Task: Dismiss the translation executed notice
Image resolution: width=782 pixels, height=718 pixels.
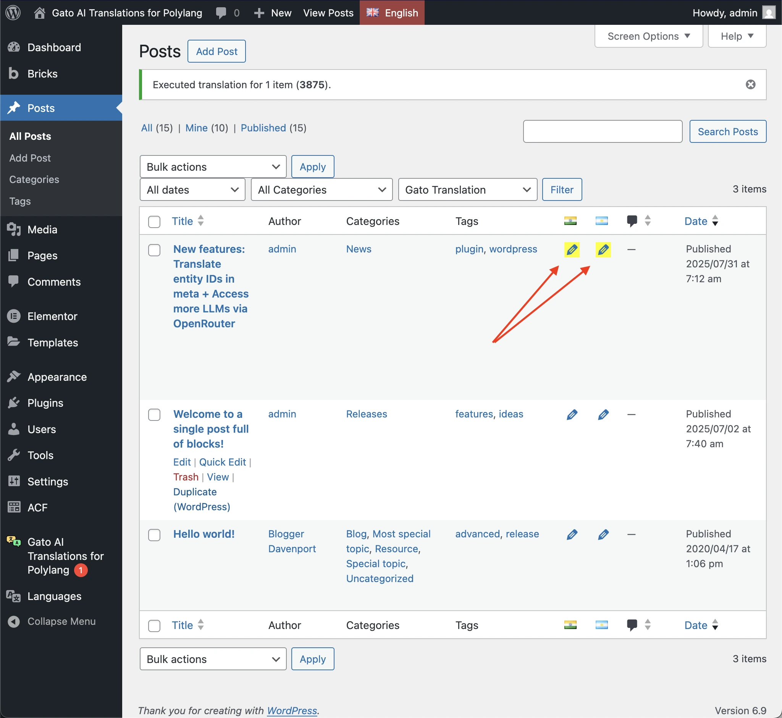Action: coord(750,84)
